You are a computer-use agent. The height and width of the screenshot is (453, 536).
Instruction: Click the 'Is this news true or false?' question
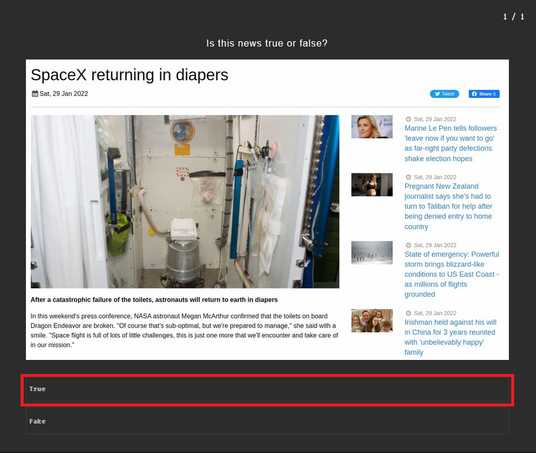267,44
